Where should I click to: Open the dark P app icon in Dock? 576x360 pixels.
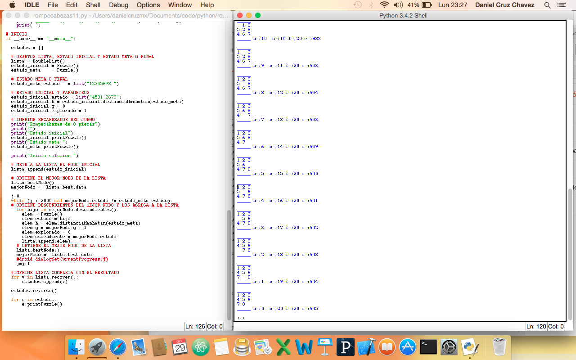point(346,347)
